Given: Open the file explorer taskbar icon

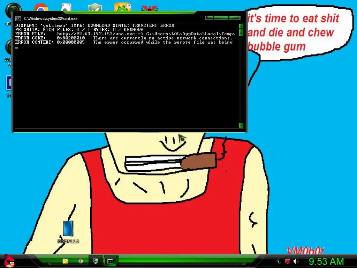Looking at the screenshot, I should tap(65, 261).
